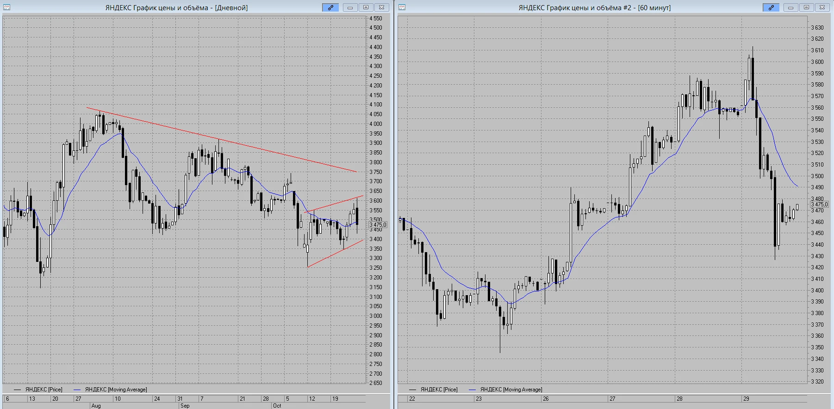Screen dimensions: 834x409
Task: Open system menu icon of 60 минут chart window
Action: [x=402, y=7]
